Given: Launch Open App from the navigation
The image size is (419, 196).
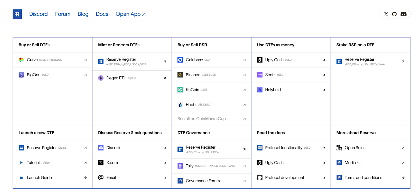Looking at the screenshot, I should 131,14.
